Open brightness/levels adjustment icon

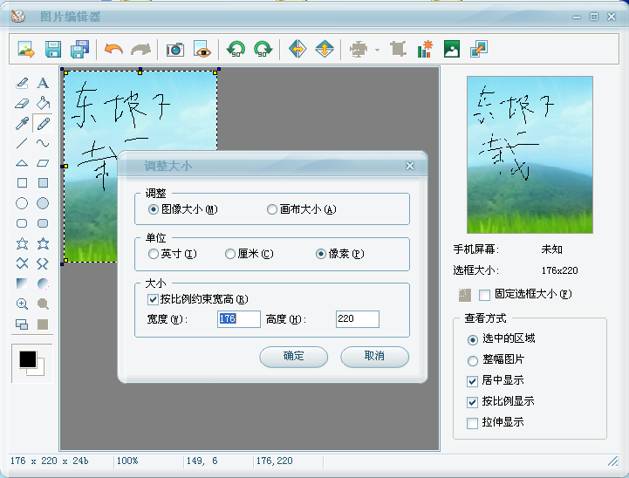(x=425, y=50)
